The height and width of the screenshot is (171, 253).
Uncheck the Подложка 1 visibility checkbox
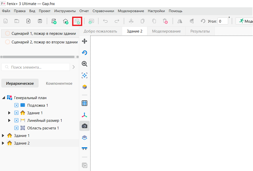coord(16,105)
